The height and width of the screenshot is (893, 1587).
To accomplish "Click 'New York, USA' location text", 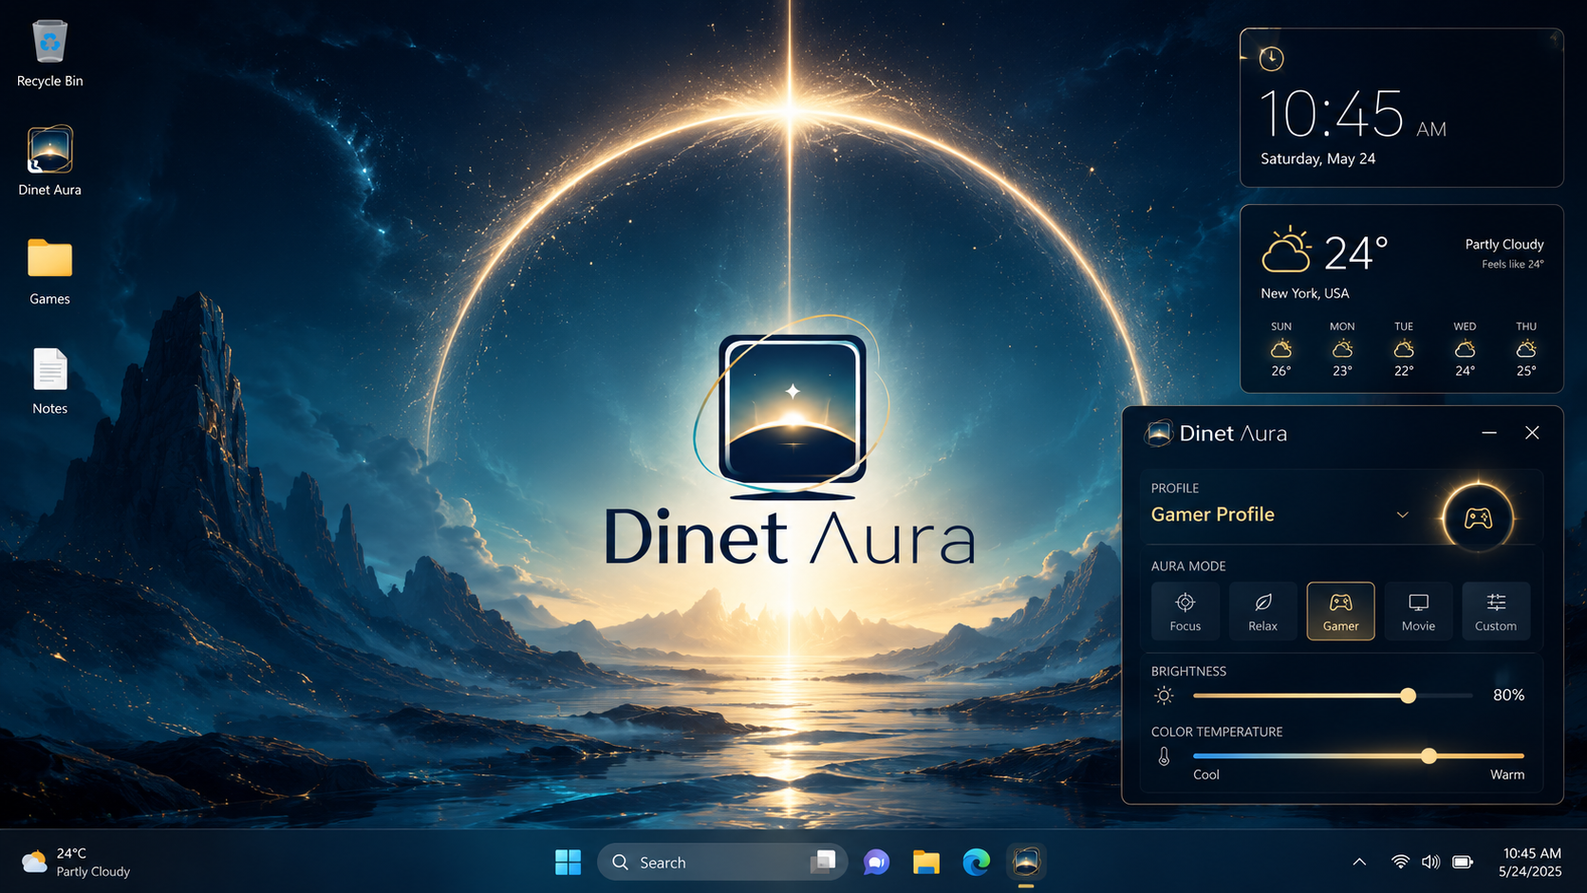I will (1305, 293).
